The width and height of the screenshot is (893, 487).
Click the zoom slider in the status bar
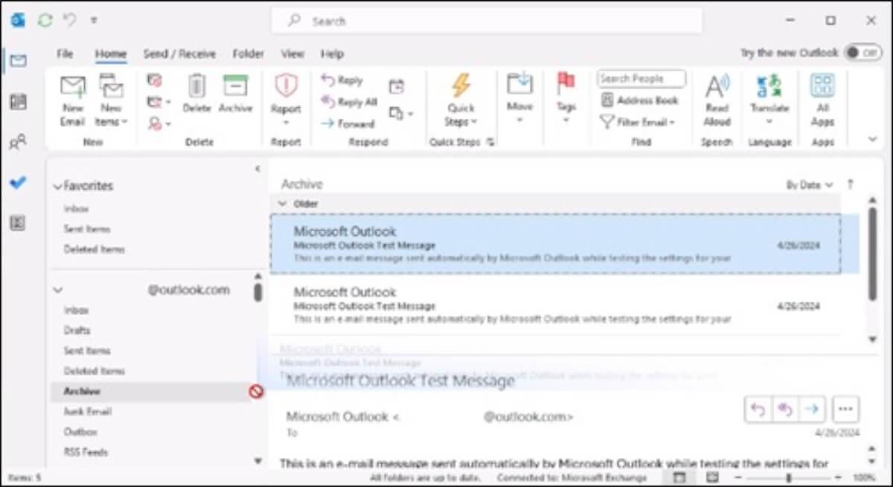(x=790, y=477)
